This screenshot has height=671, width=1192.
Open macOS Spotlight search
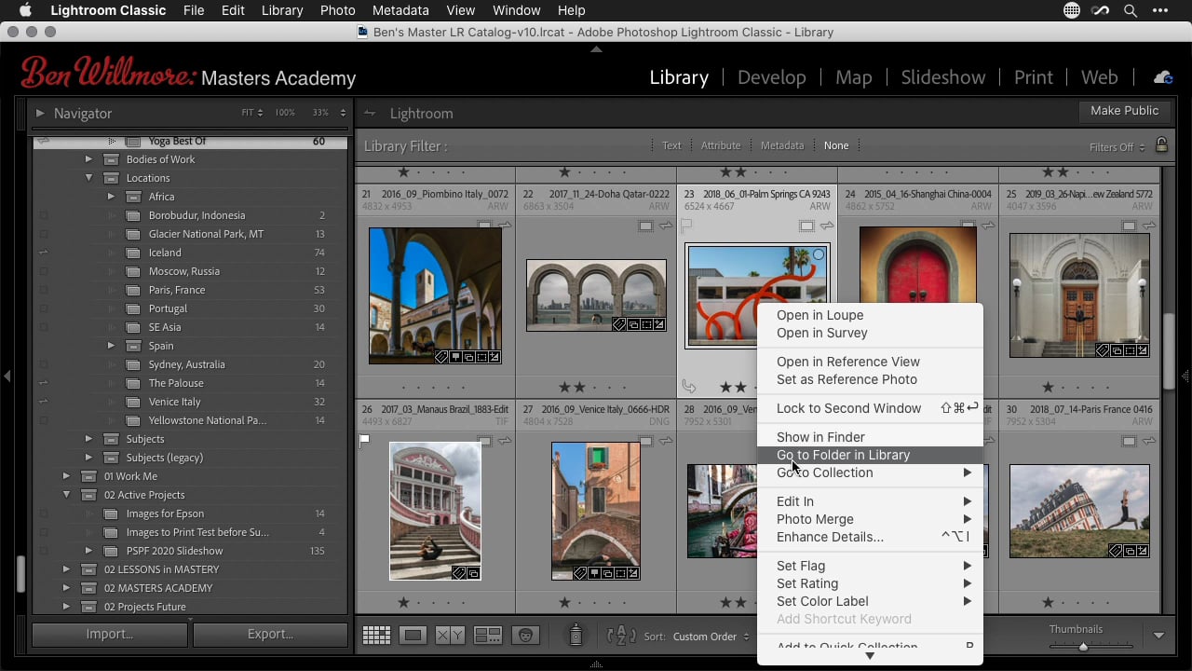pos(1131,10)
